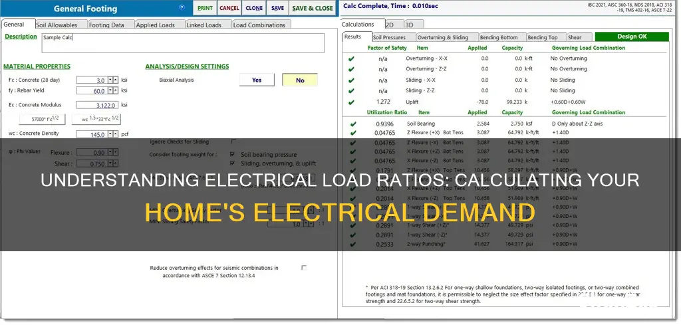This screenshot has height=325, width=681.
Task: Click checkmark for 1-way Shear (+Z) row
Action: 353,225
